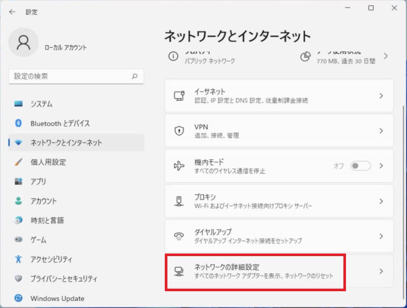The image size is (407, 308).
Task: Click the ダイヤルアップ telephone icon
Action: [179, 236]
